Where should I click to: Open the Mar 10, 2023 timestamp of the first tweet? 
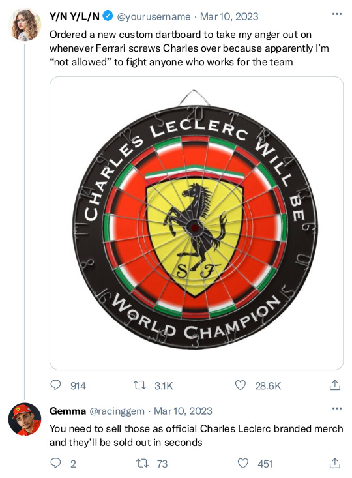tap(229, 16)
